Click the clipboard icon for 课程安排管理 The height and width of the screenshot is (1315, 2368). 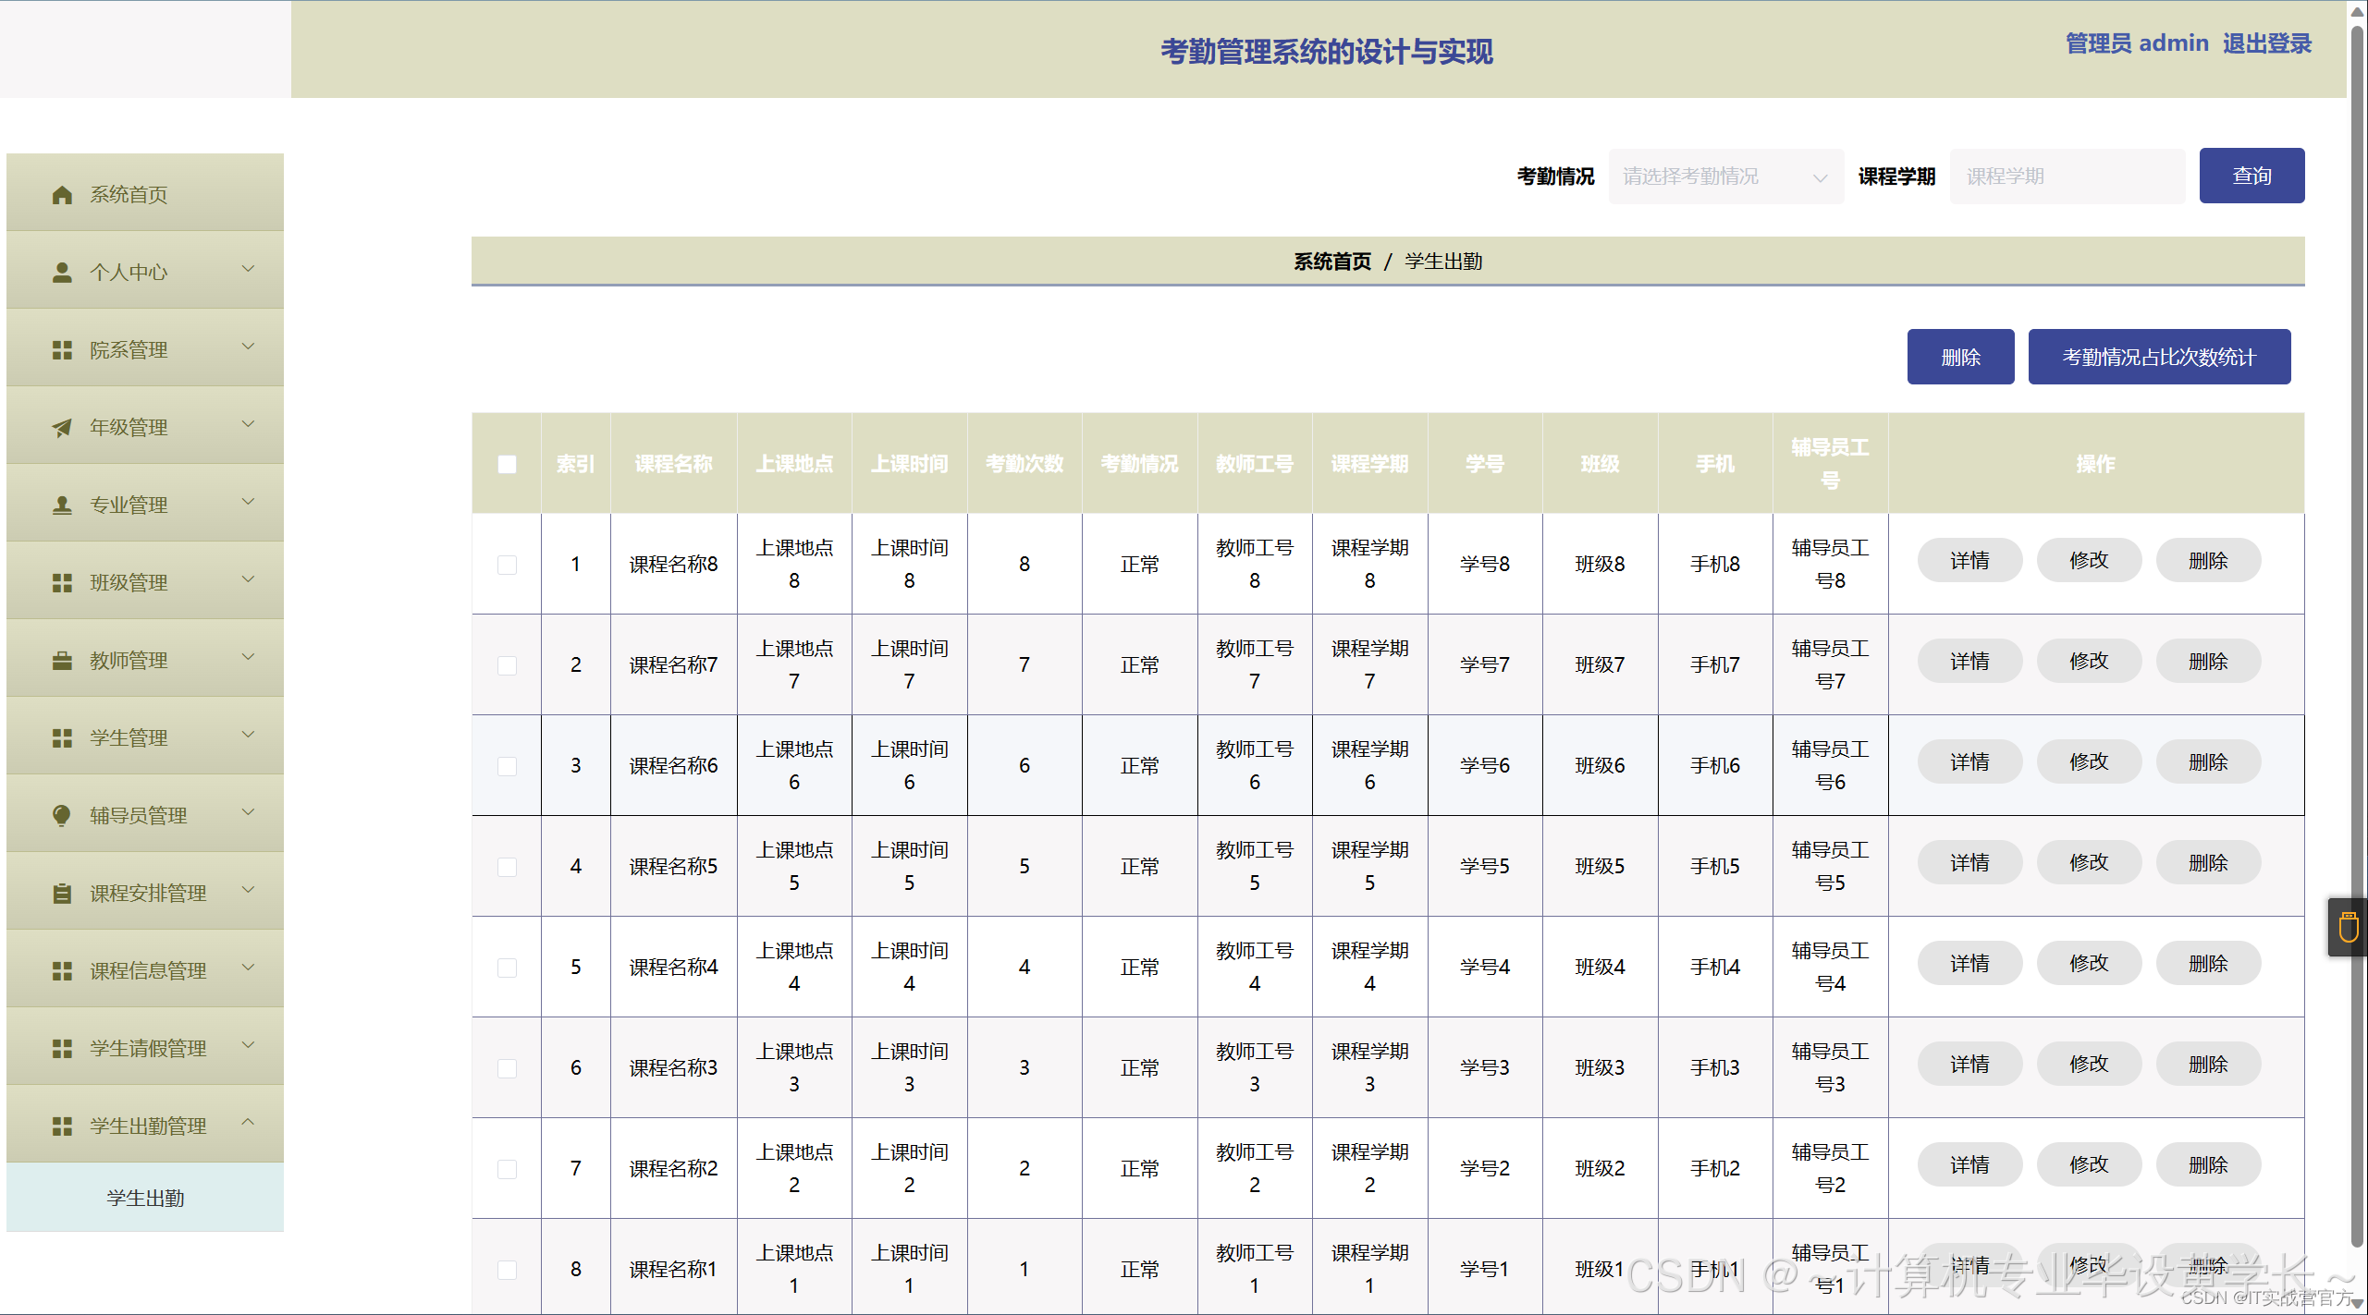pos(62,894)
